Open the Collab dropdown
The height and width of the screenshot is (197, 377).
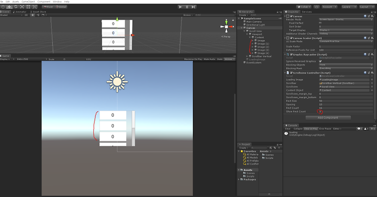[304, 7]
